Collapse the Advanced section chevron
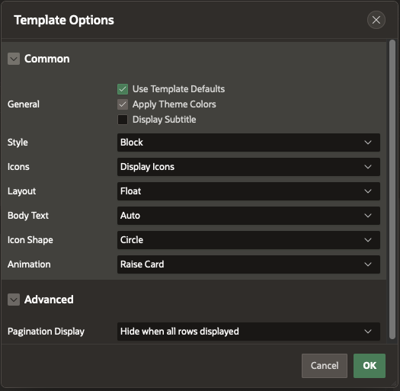The width and height of the screenshot is (400, 391). point(14,300)
